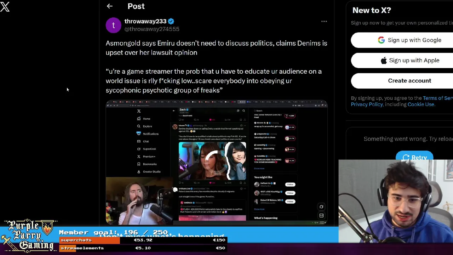Click the 'New to X?' heading
This screenshot has height=255, width=453.
372,10
